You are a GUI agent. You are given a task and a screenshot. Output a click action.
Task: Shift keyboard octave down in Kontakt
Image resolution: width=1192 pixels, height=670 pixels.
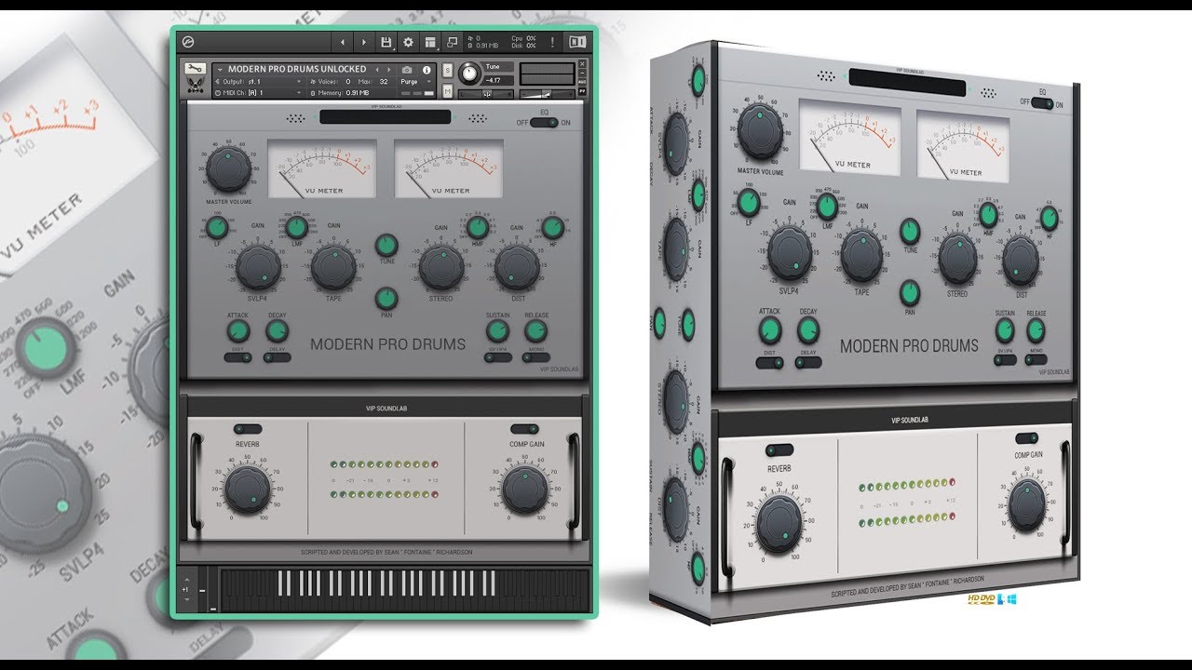(187, 599)
